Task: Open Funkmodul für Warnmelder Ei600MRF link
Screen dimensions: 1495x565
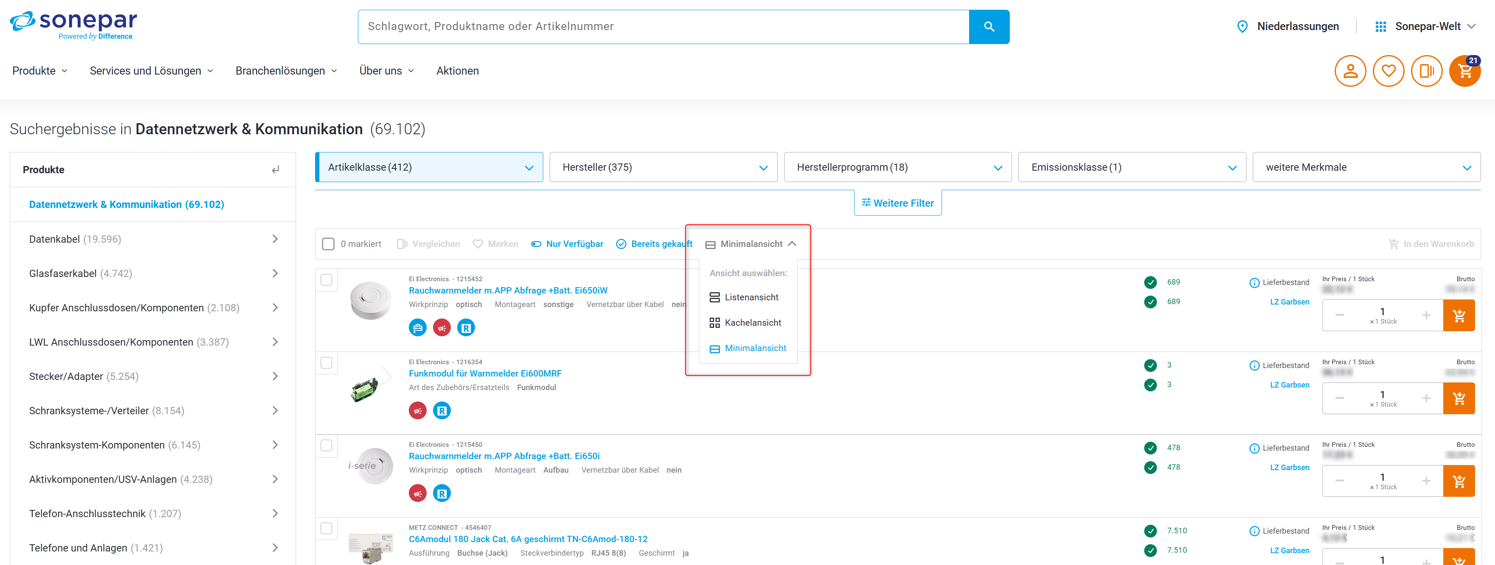Action: 485,374
